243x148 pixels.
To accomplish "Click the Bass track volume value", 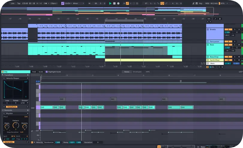I will pyautogui.click(x=228, y=48).
